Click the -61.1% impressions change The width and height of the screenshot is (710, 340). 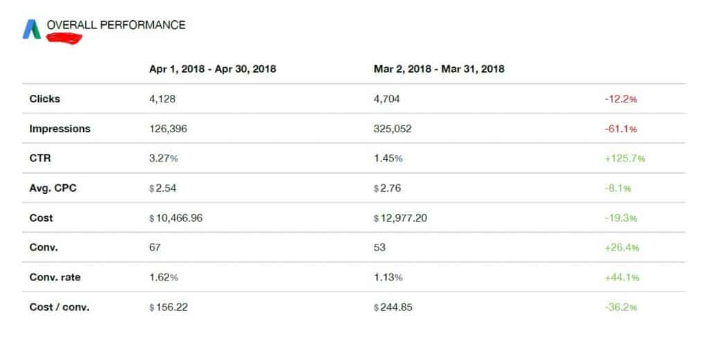coord(621,129)
